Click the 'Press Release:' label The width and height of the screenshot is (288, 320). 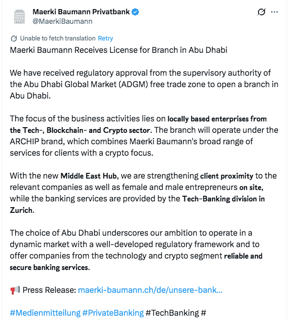click(49, 290)
